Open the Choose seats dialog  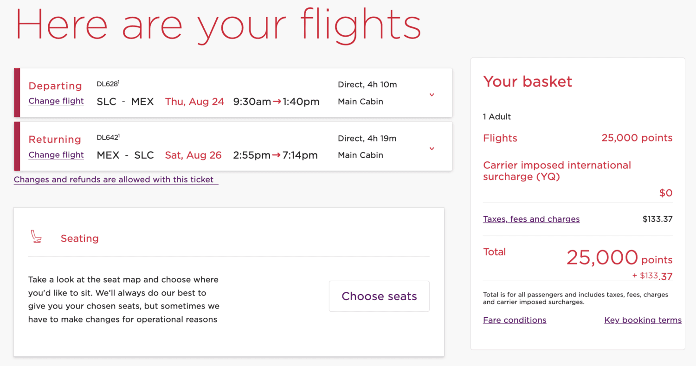click(x=379, y=296)
